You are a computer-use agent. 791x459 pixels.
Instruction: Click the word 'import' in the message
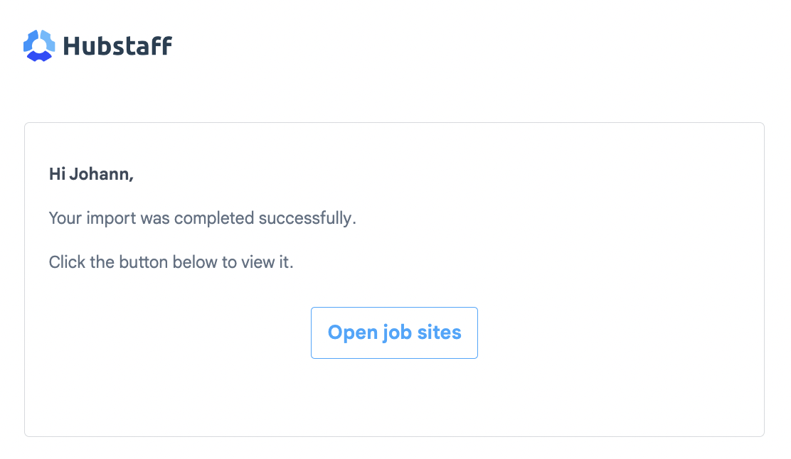[111, 219]
